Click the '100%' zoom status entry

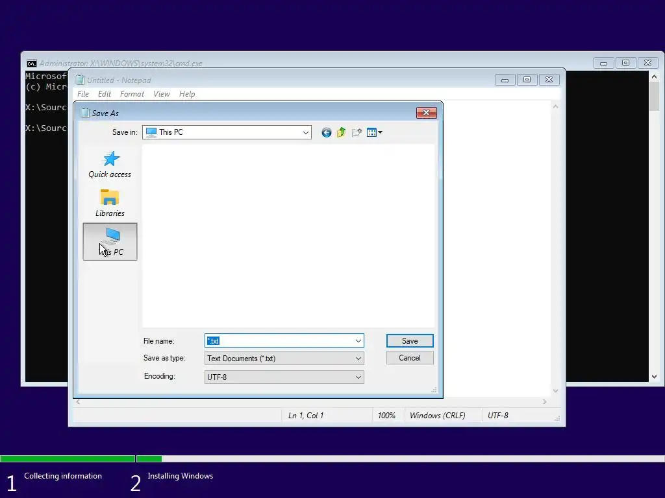point(386,416)
